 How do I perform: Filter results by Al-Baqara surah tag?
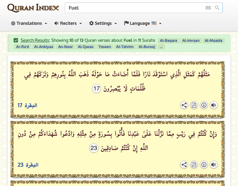coord(169,41)
